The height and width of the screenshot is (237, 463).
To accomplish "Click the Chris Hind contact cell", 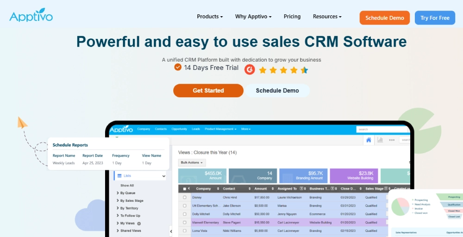I will [x=229, y=198].
